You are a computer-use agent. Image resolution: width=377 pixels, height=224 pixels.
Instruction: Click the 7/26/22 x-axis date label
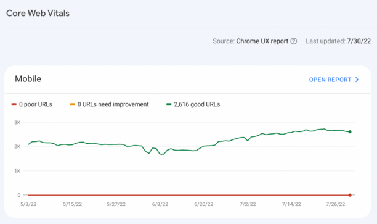click(x=335, y=204)
